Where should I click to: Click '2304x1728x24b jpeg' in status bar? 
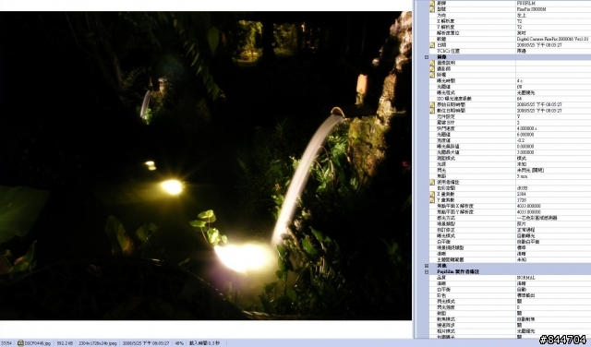[98, 343]
